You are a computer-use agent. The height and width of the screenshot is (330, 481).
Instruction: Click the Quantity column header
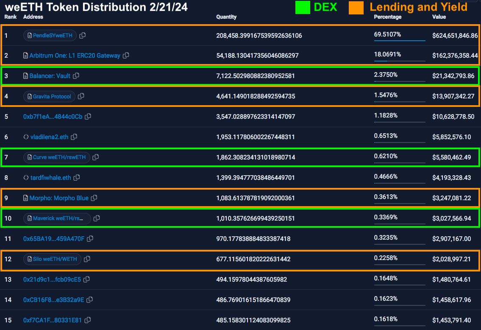pyautogui.click(x=226, y=17)
